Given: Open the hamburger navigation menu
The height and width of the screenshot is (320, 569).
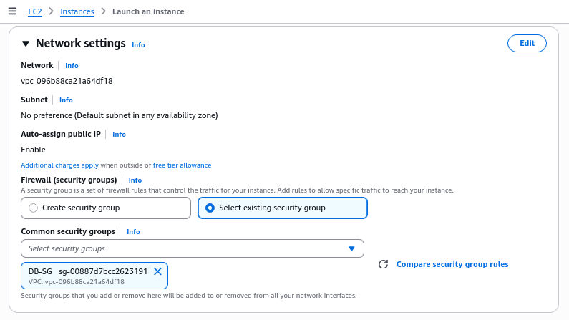Looking at the screenshot, I should [12, 11].
